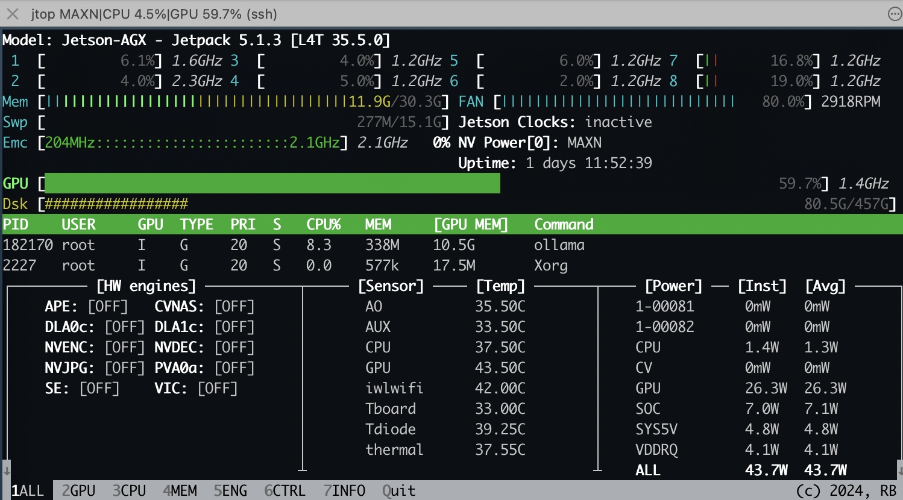Image resolution: width=903 pixels, height=500 pixels.
Task: Select the ollama process row
Action: [294, 245]
